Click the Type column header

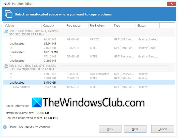coord(124,25)
